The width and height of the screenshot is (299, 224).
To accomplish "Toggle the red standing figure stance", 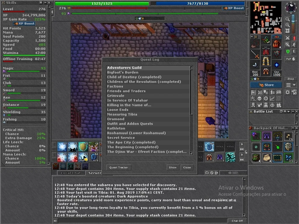I will (294, 38).
